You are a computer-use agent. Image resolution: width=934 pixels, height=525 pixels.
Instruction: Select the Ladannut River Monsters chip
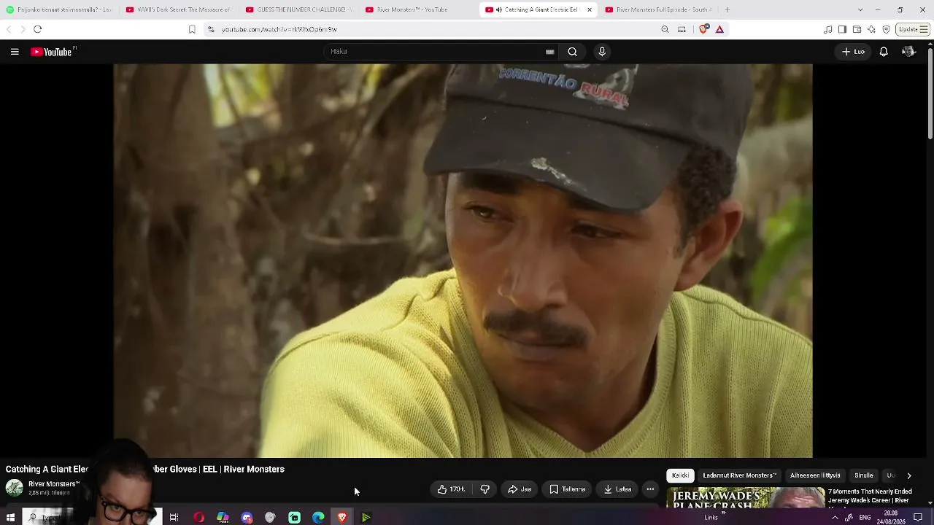739,475
